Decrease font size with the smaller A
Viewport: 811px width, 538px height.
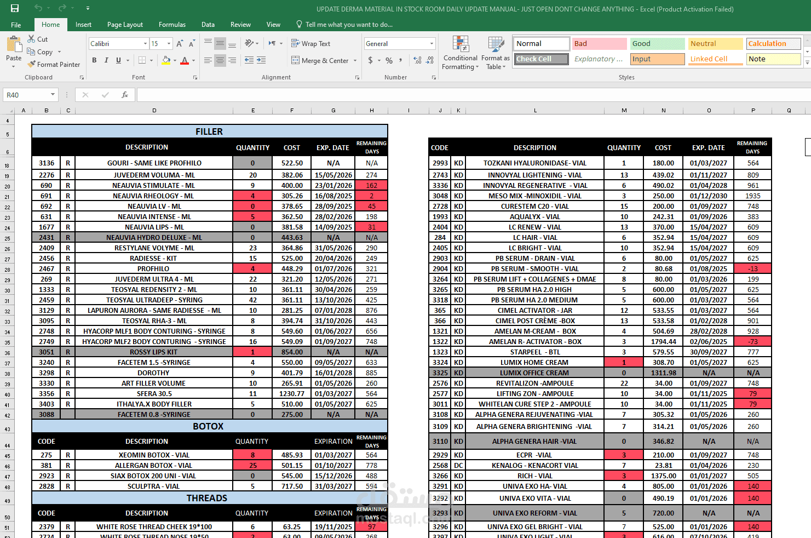192,44
